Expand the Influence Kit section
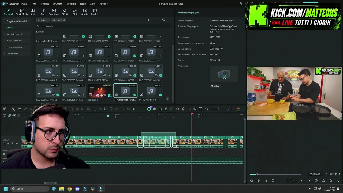 [x=4, y=53]
